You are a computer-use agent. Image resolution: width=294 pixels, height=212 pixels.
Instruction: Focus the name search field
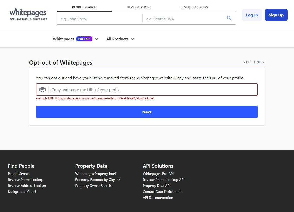(100, 18)
